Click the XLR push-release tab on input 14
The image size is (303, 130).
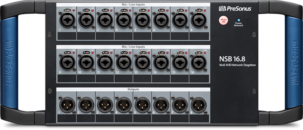(x=161, y=52)
